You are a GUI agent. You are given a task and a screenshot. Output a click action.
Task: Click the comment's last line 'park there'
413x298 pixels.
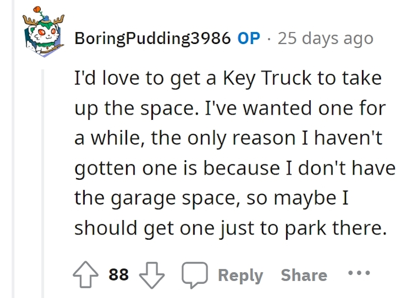336,228
